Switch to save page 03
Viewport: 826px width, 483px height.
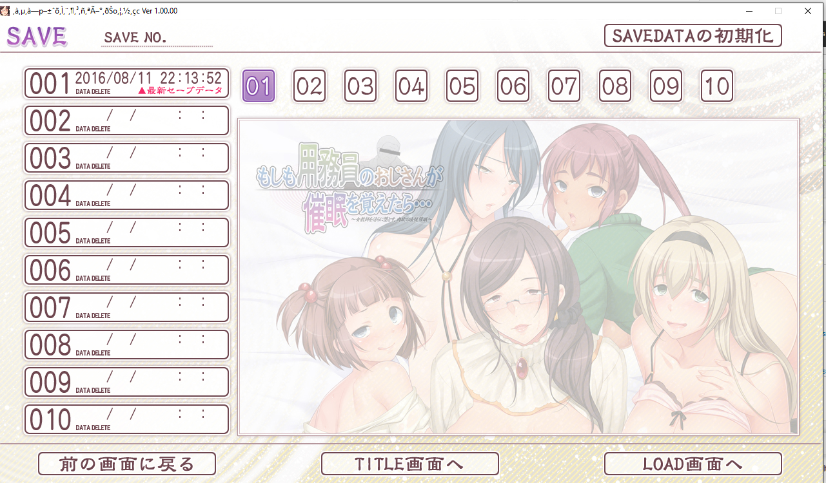[360, 86]
